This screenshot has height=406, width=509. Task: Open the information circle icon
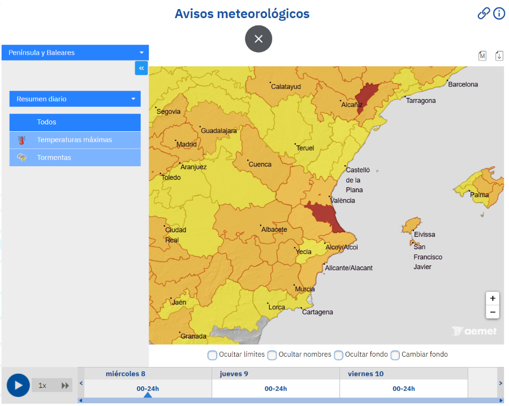[499, 14]
